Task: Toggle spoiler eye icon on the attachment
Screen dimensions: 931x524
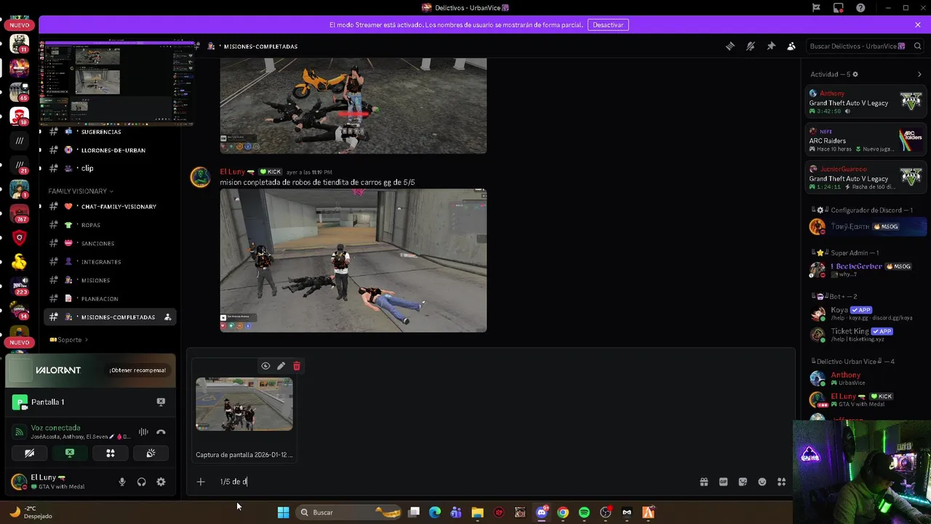Action: pos(265,366)
